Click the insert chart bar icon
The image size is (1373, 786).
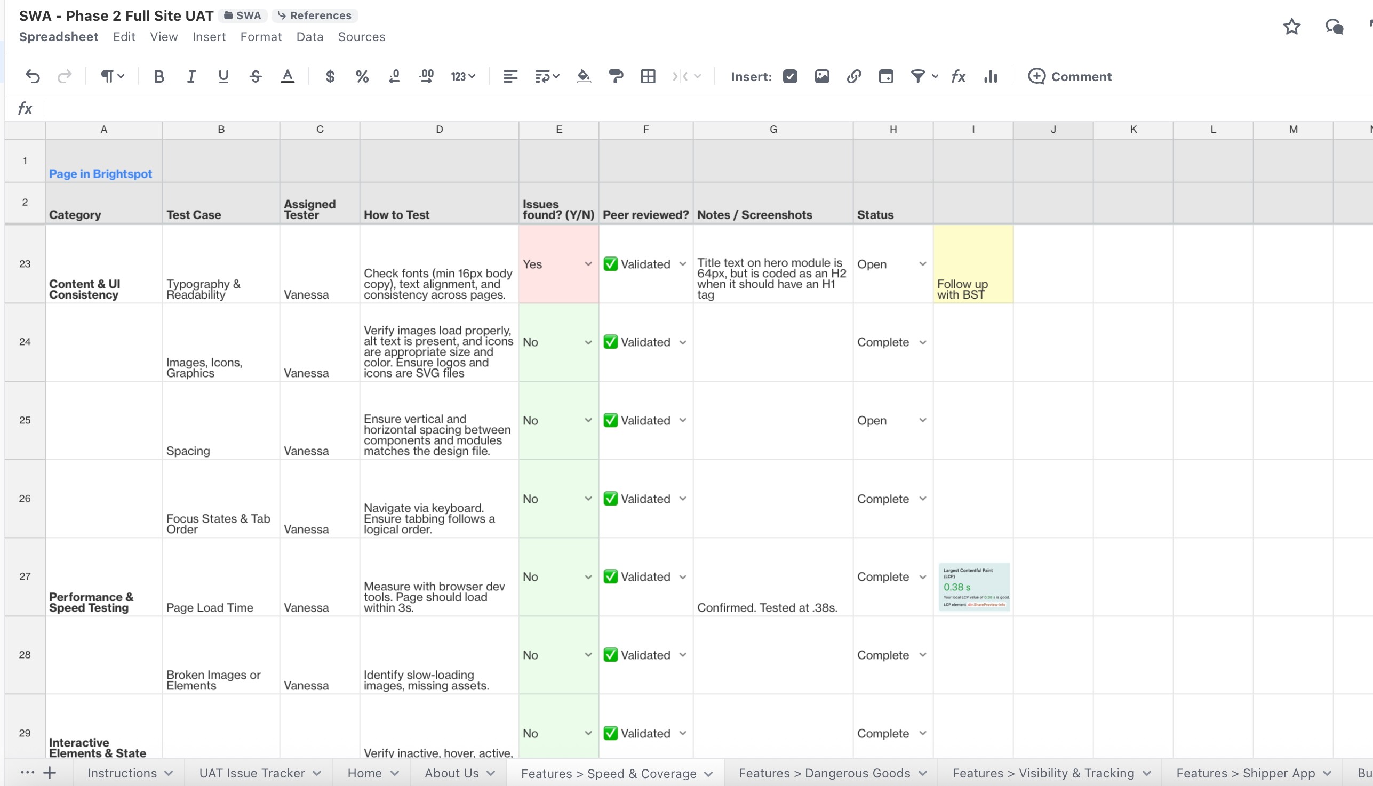[990, 77]
